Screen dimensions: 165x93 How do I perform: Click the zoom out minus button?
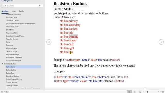pos(143,92)
